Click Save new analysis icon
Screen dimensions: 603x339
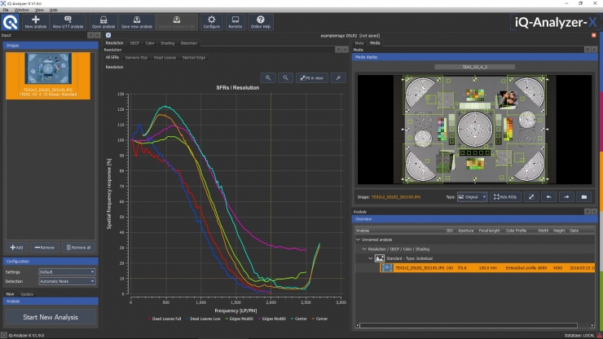coord(137,22)
